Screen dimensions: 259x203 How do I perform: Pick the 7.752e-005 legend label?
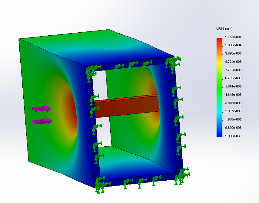[233, 70]
